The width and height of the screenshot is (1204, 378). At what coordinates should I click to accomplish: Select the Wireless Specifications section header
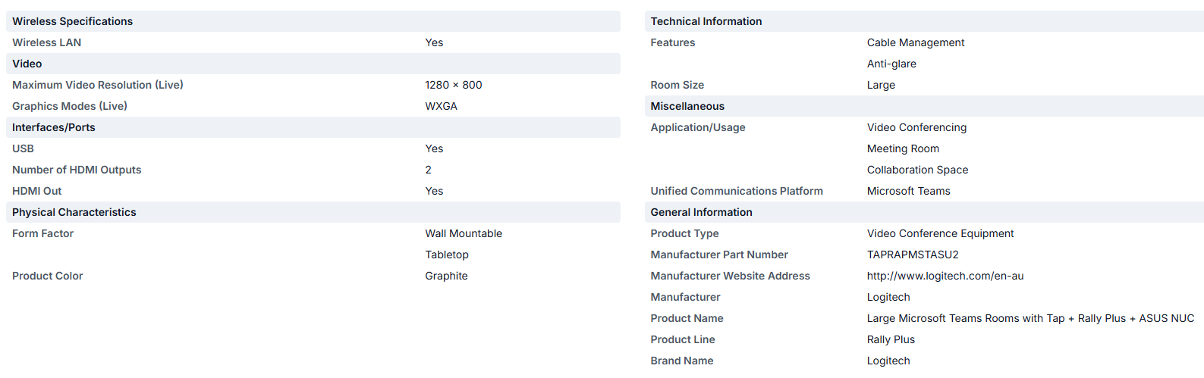(x=72, y=21)
